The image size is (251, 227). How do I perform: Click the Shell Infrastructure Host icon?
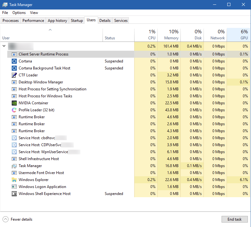pos(14,159)
